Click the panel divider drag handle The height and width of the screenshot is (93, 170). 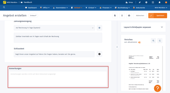click(x=117, y=47)
